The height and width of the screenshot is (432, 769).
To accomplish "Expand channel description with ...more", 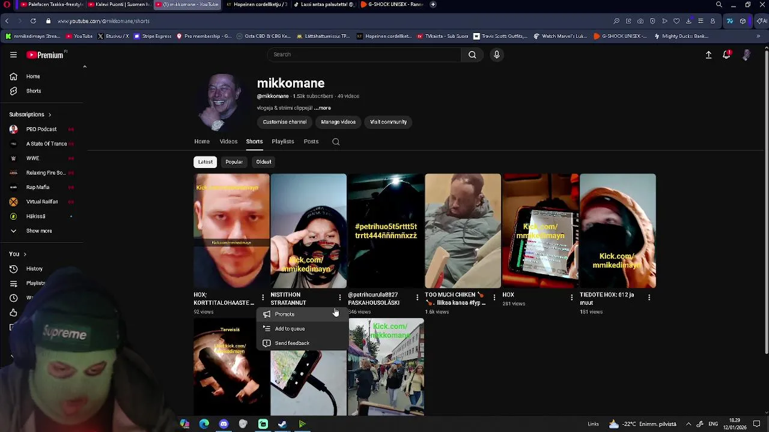I will [322, 108].
